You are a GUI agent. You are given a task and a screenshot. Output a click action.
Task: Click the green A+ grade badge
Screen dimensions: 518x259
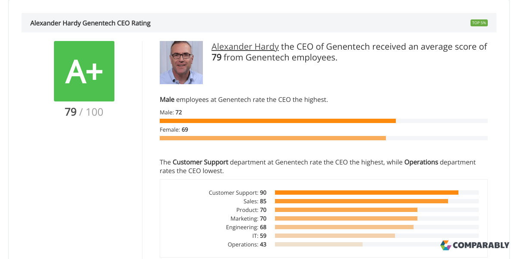[x=84, y=71]
